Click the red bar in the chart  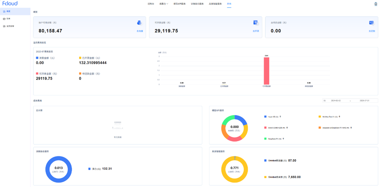[266, 70]
